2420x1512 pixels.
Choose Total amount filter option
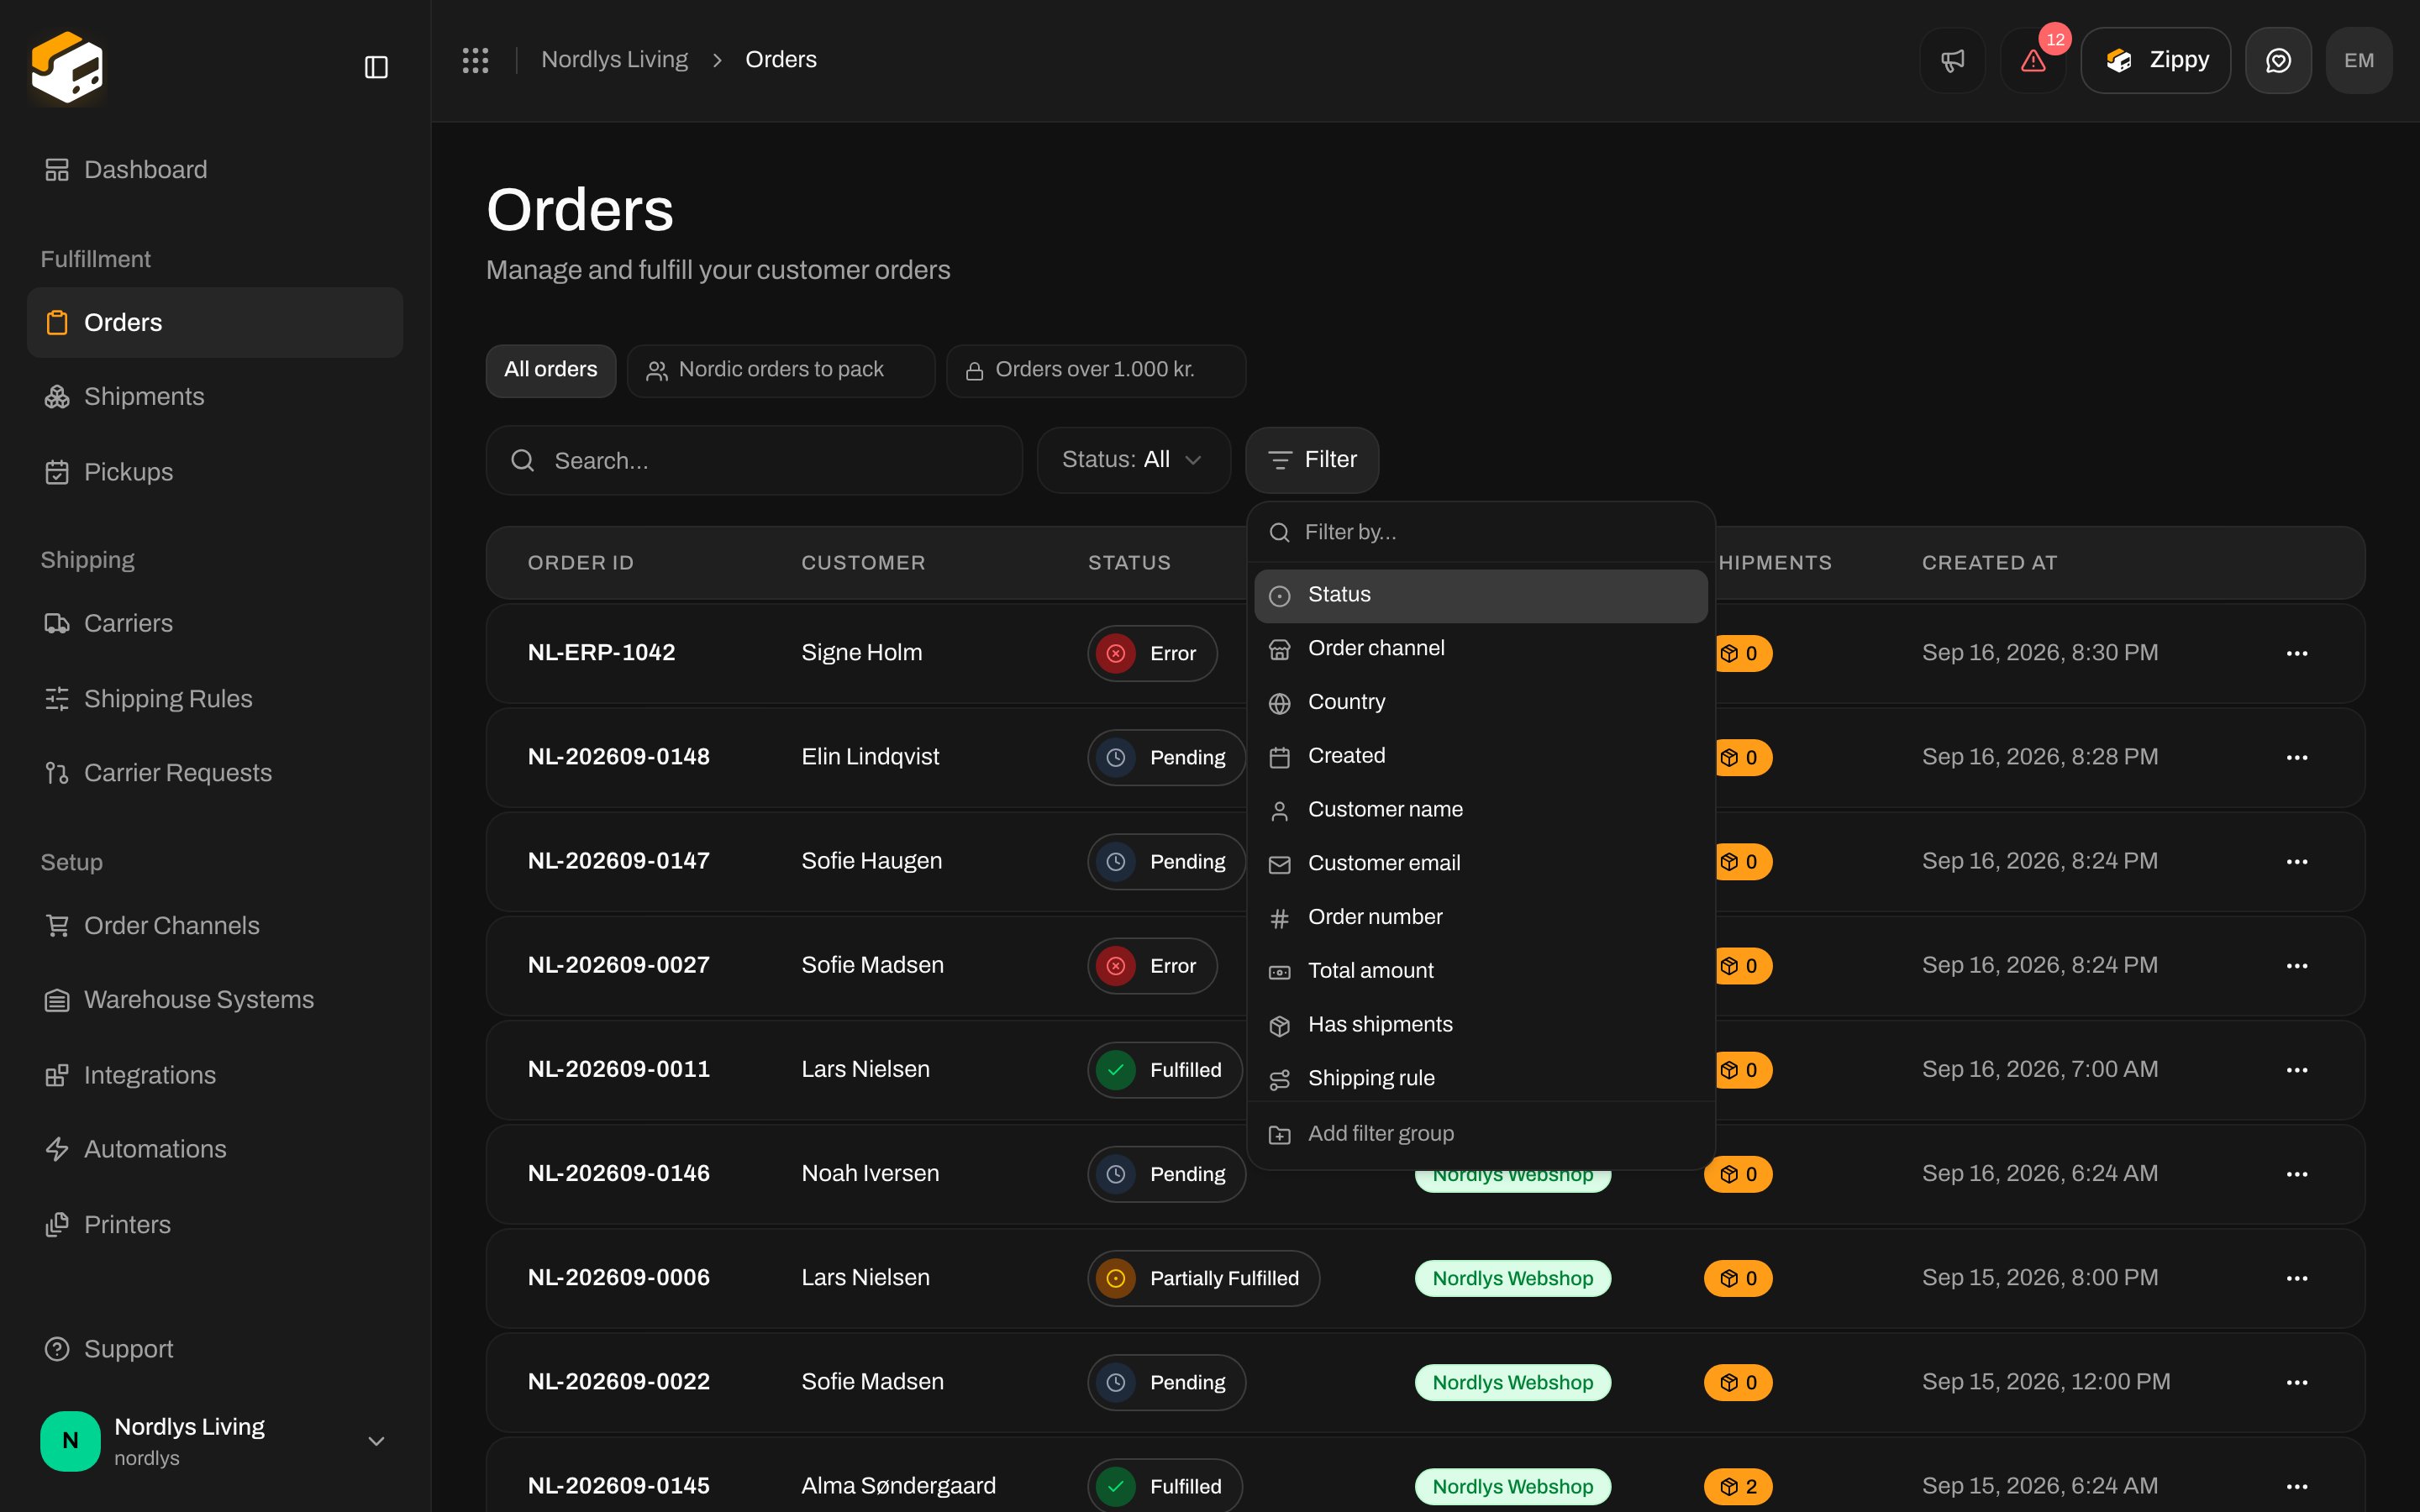[x=1480, y=971]
